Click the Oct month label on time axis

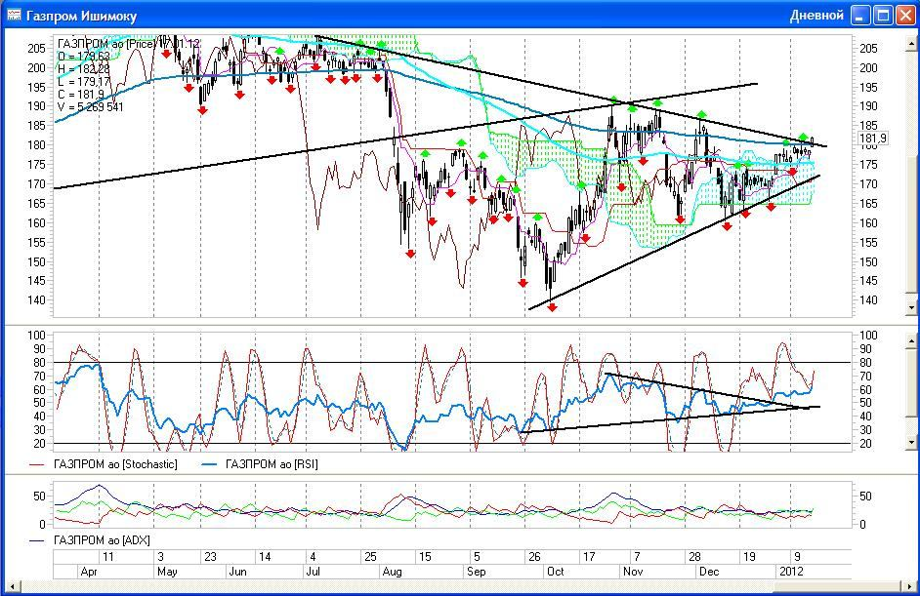[555, 571]
